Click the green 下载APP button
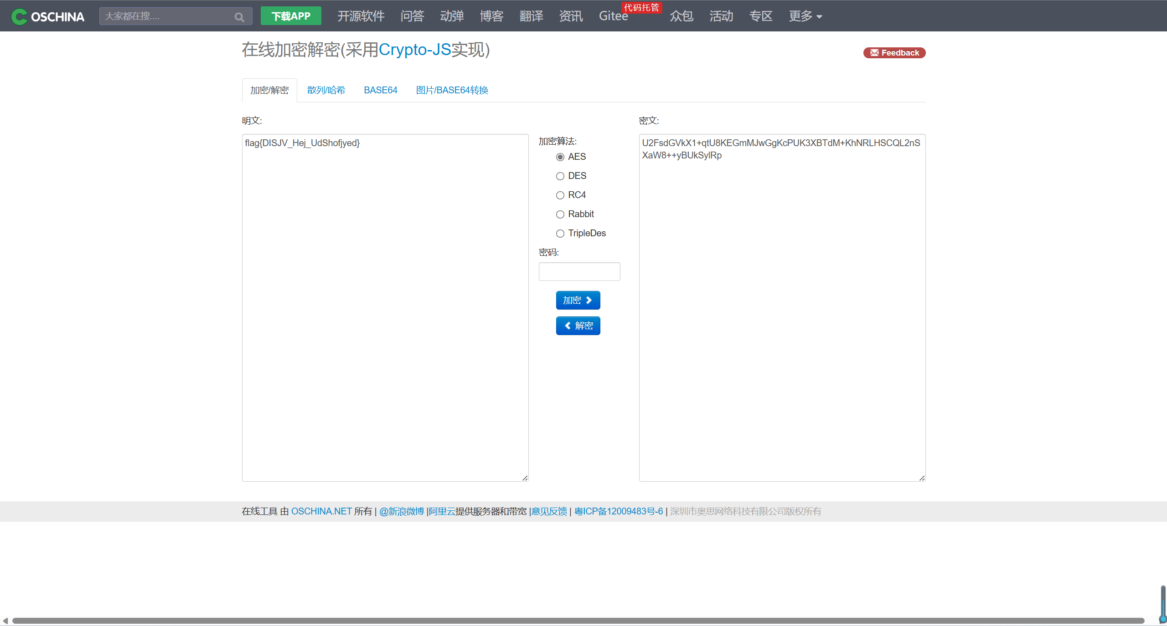 [291, 16]
